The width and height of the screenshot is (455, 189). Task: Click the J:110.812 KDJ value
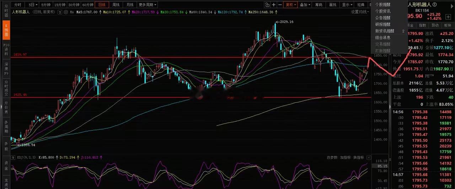90,157
